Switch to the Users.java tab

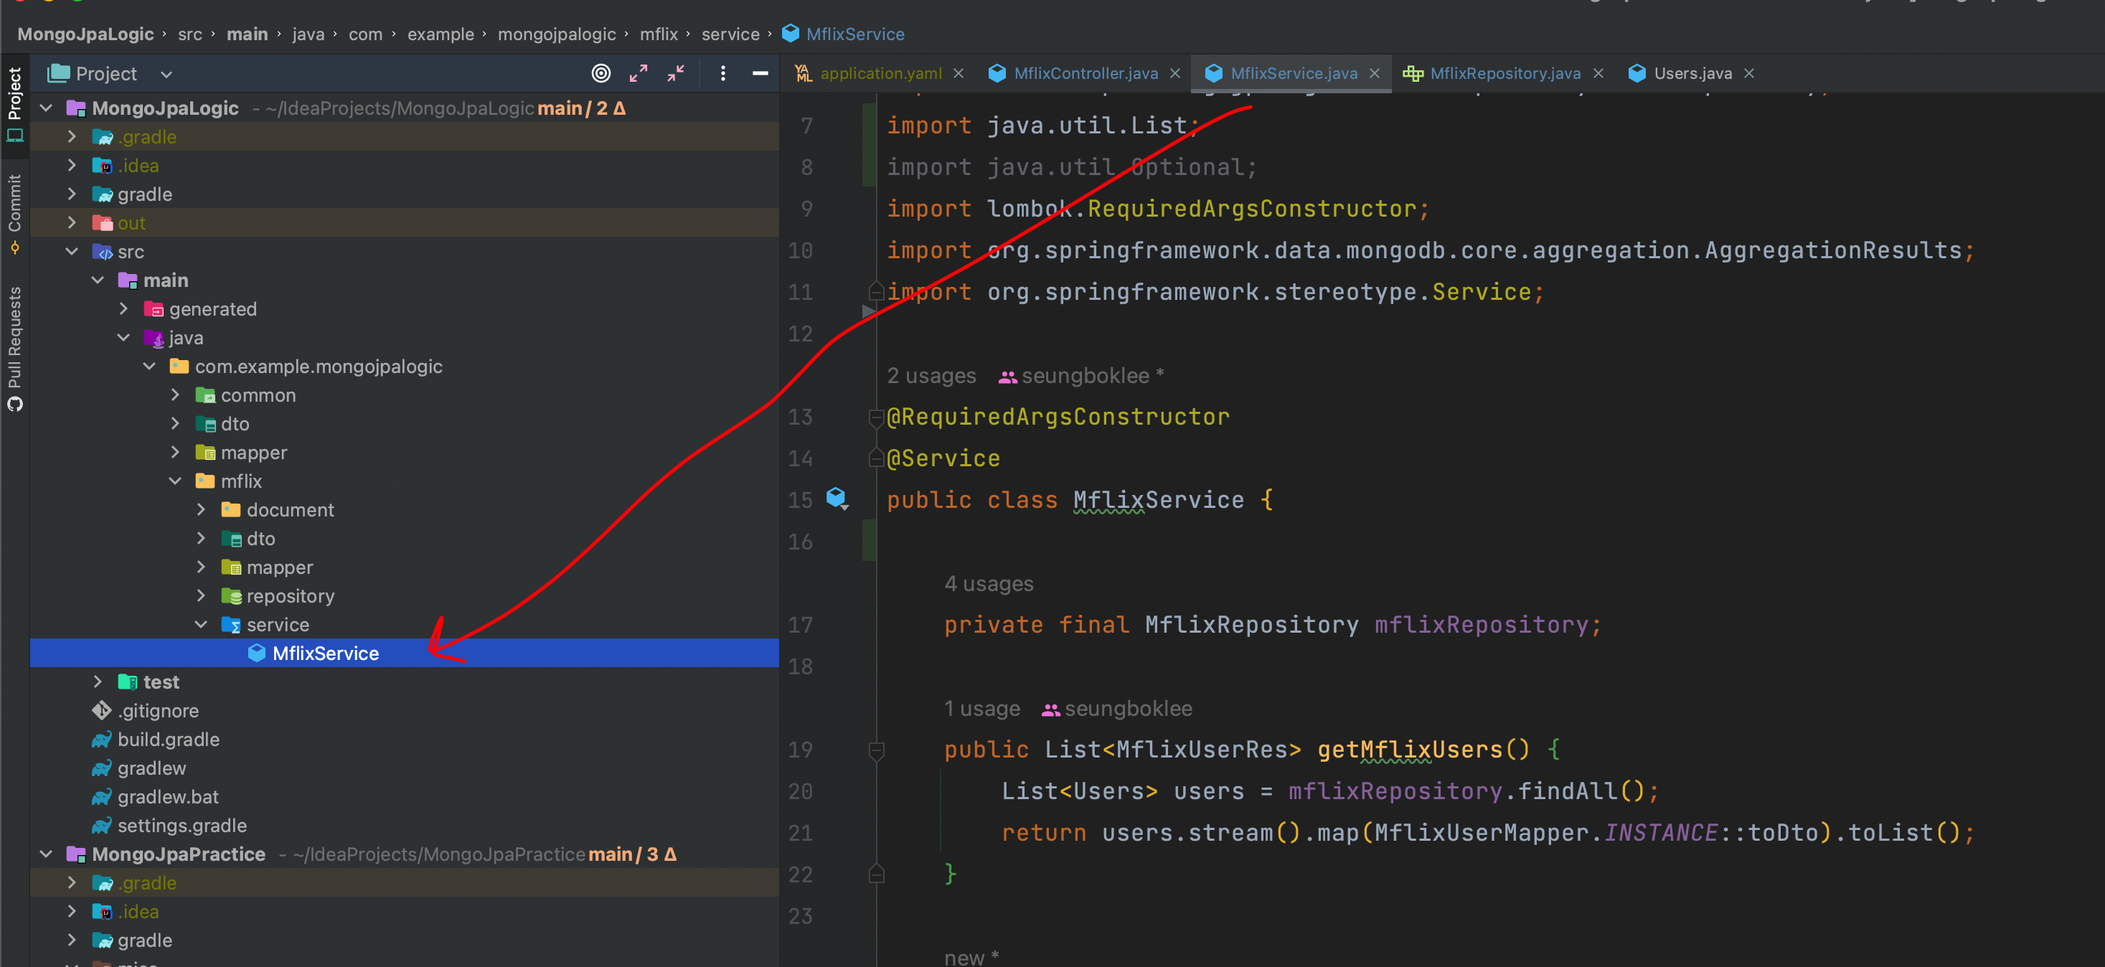[x=1692, y=73]
